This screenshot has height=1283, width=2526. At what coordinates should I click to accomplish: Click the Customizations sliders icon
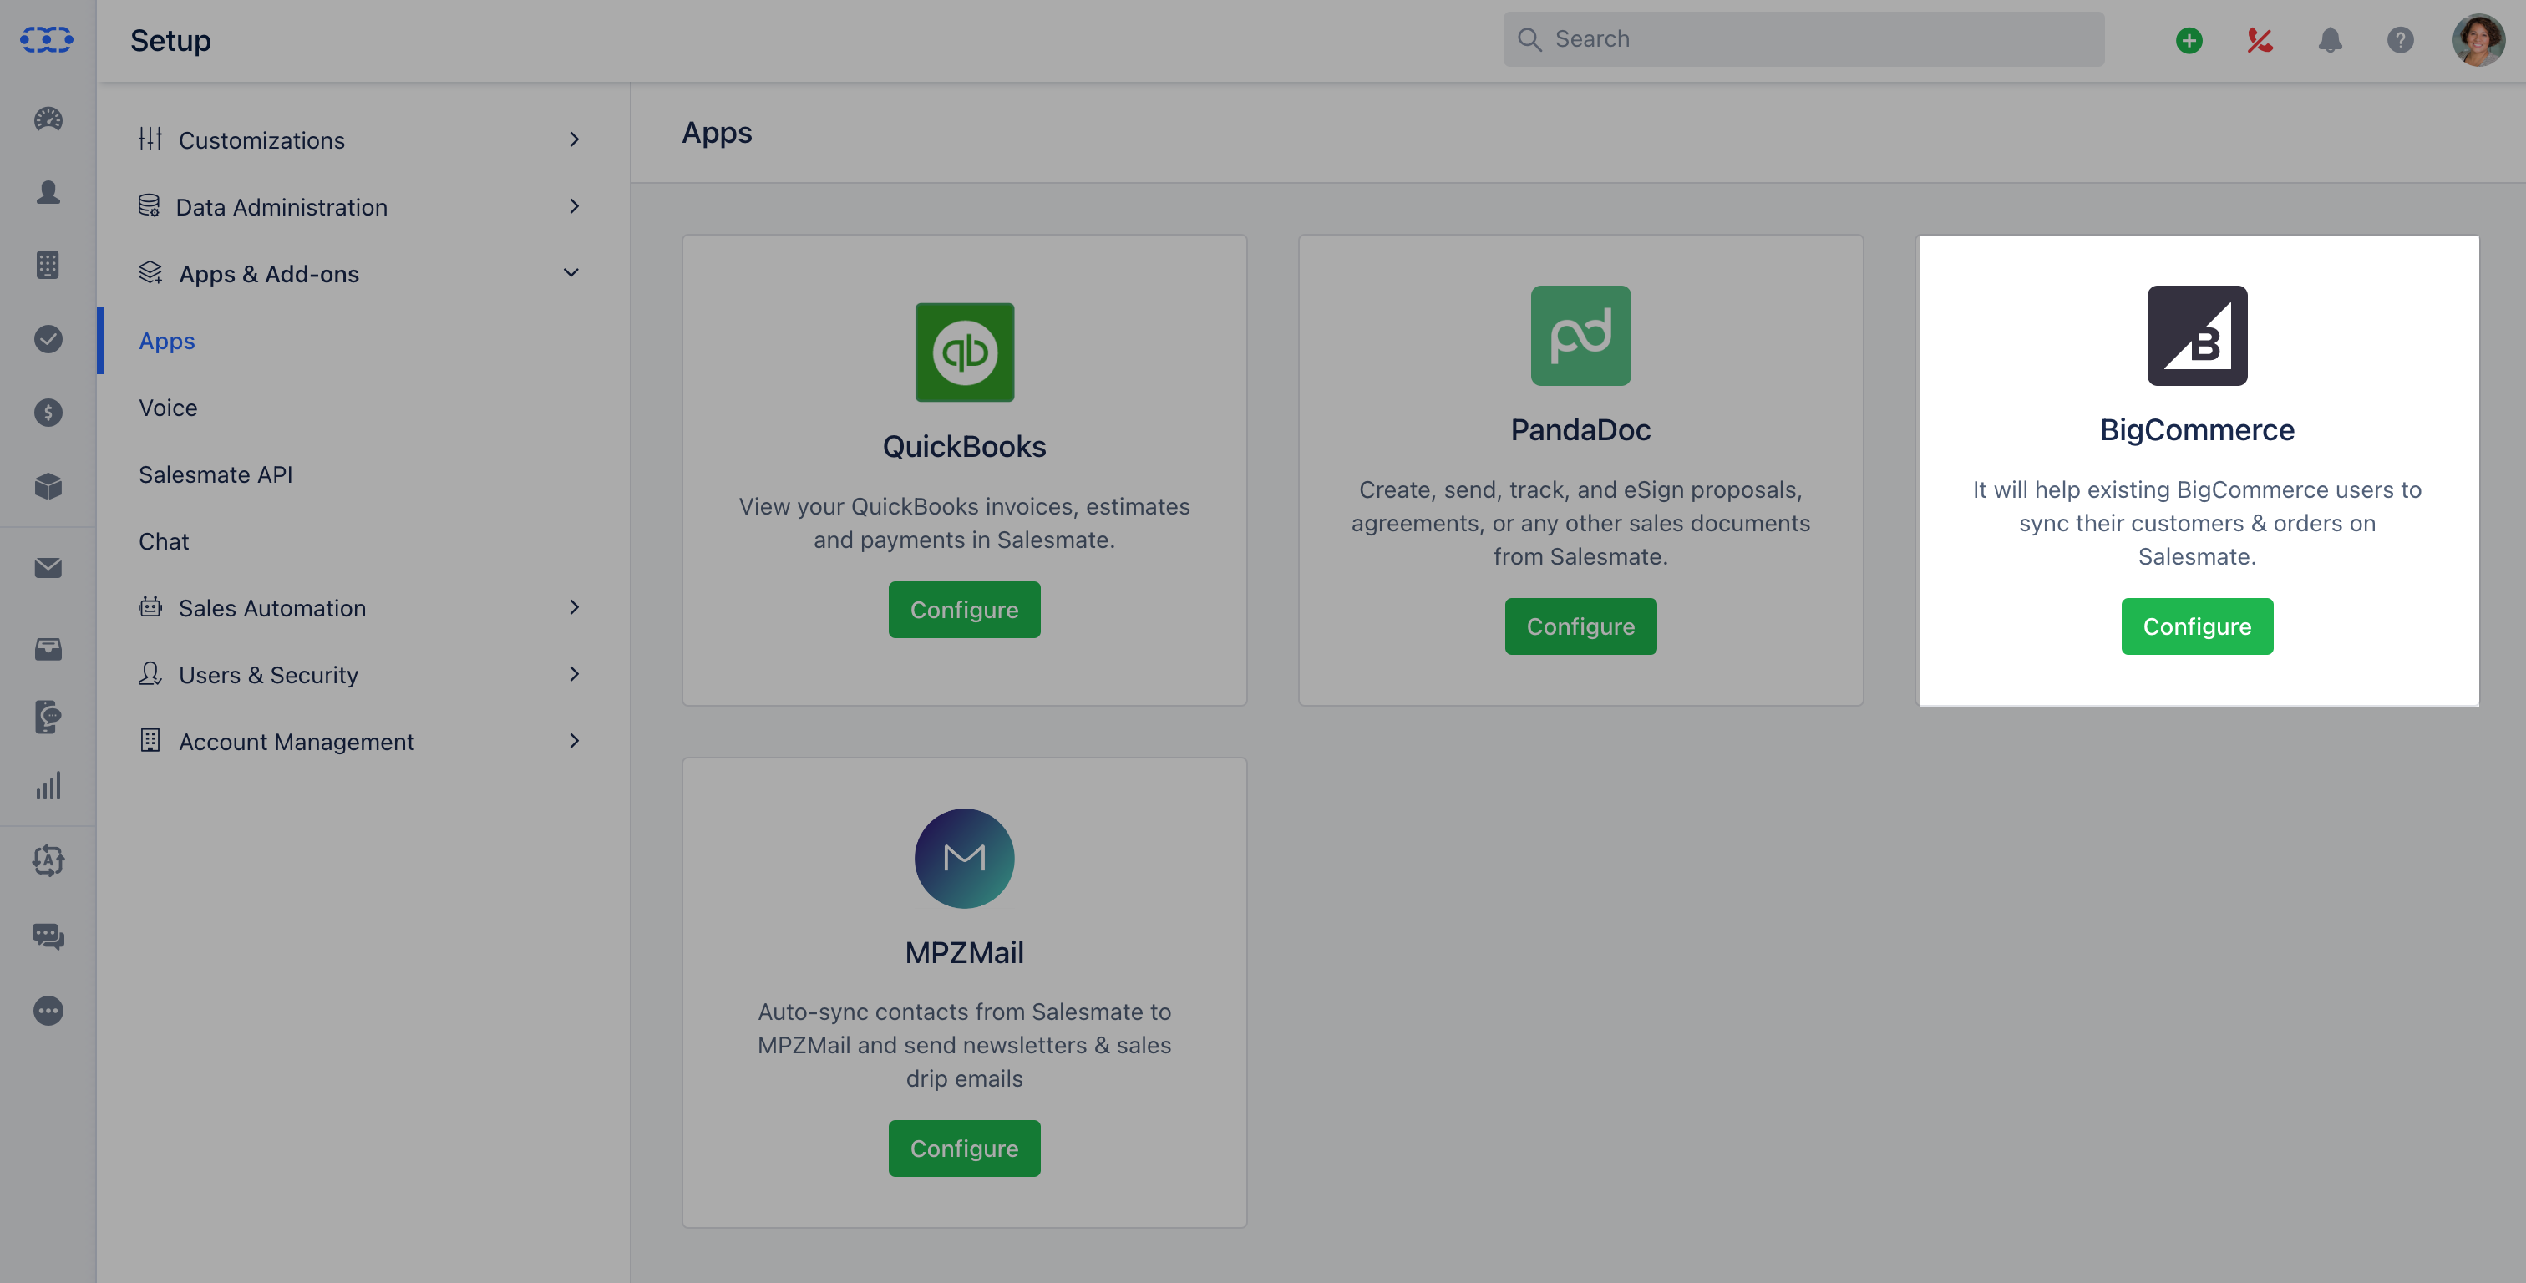point(150,139)
